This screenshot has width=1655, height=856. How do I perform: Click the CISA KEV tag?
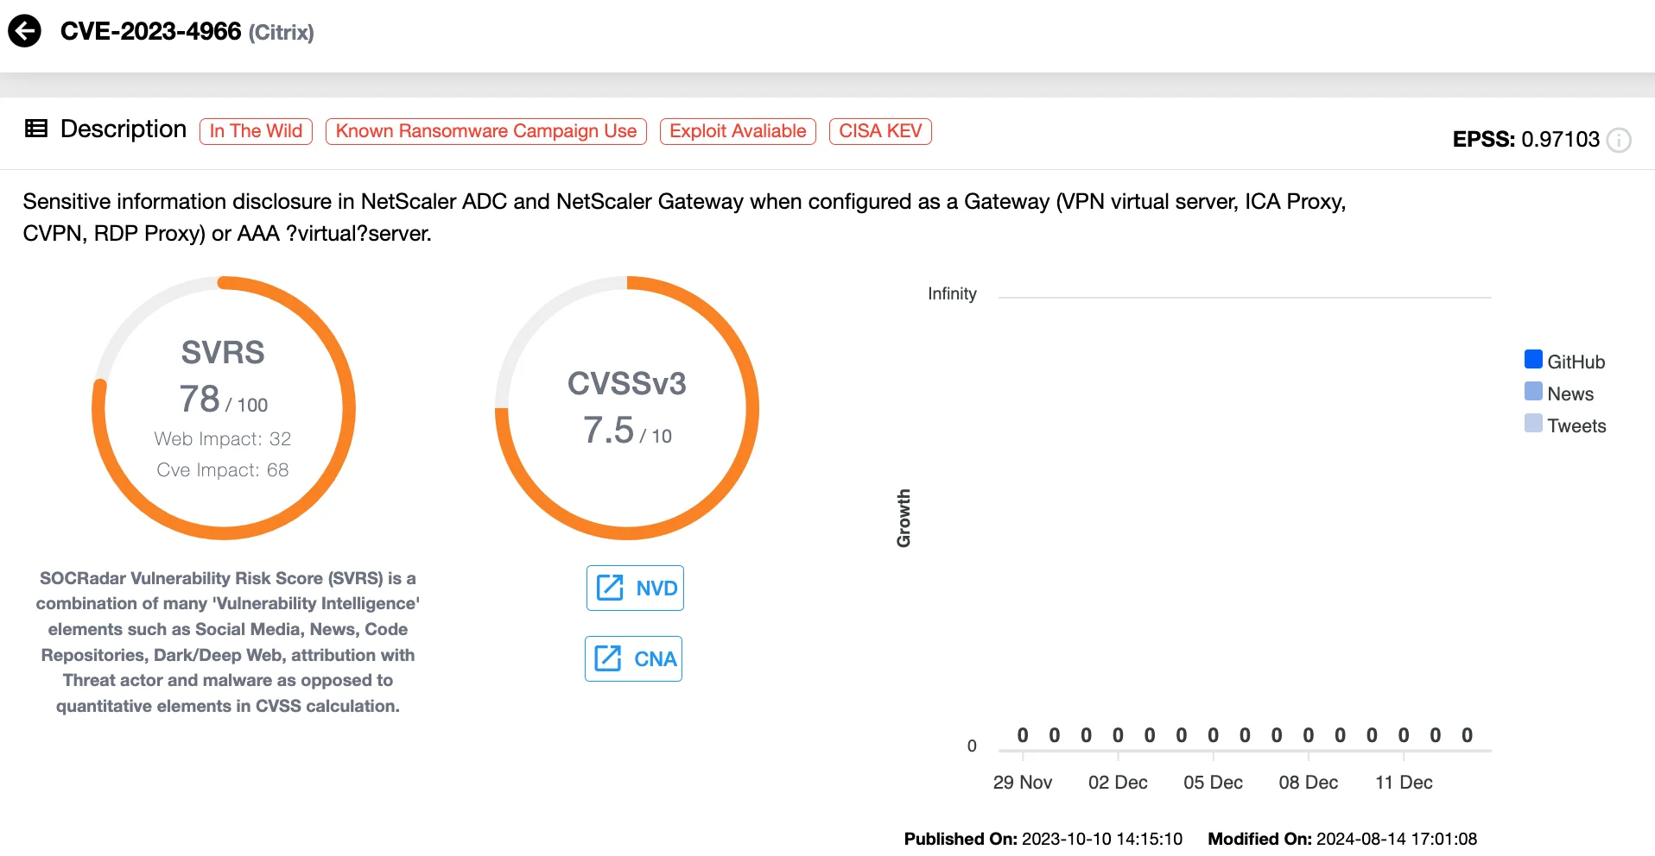click(x=880, y=131)
